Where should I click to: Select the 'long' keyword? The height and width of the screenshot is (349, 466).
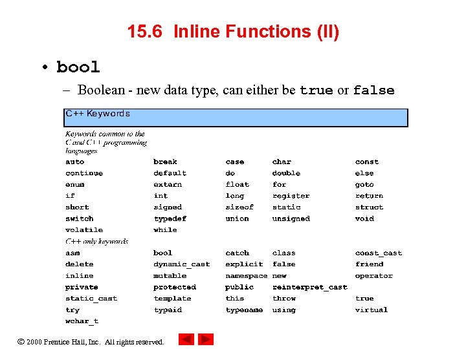point(235,196)
